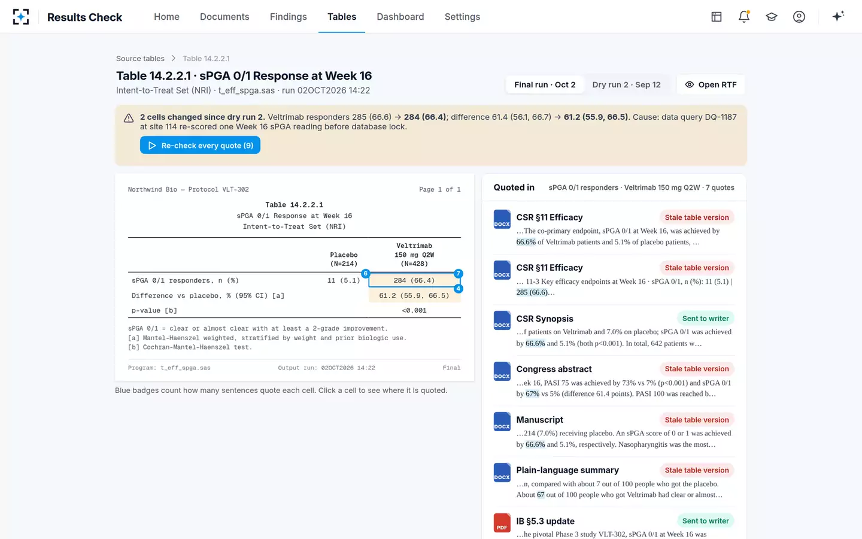This screenshot has width=862, height=539.
Task: Click the warning triangle in the change banner
Action: pyautogui.click(x=129, y=118)
